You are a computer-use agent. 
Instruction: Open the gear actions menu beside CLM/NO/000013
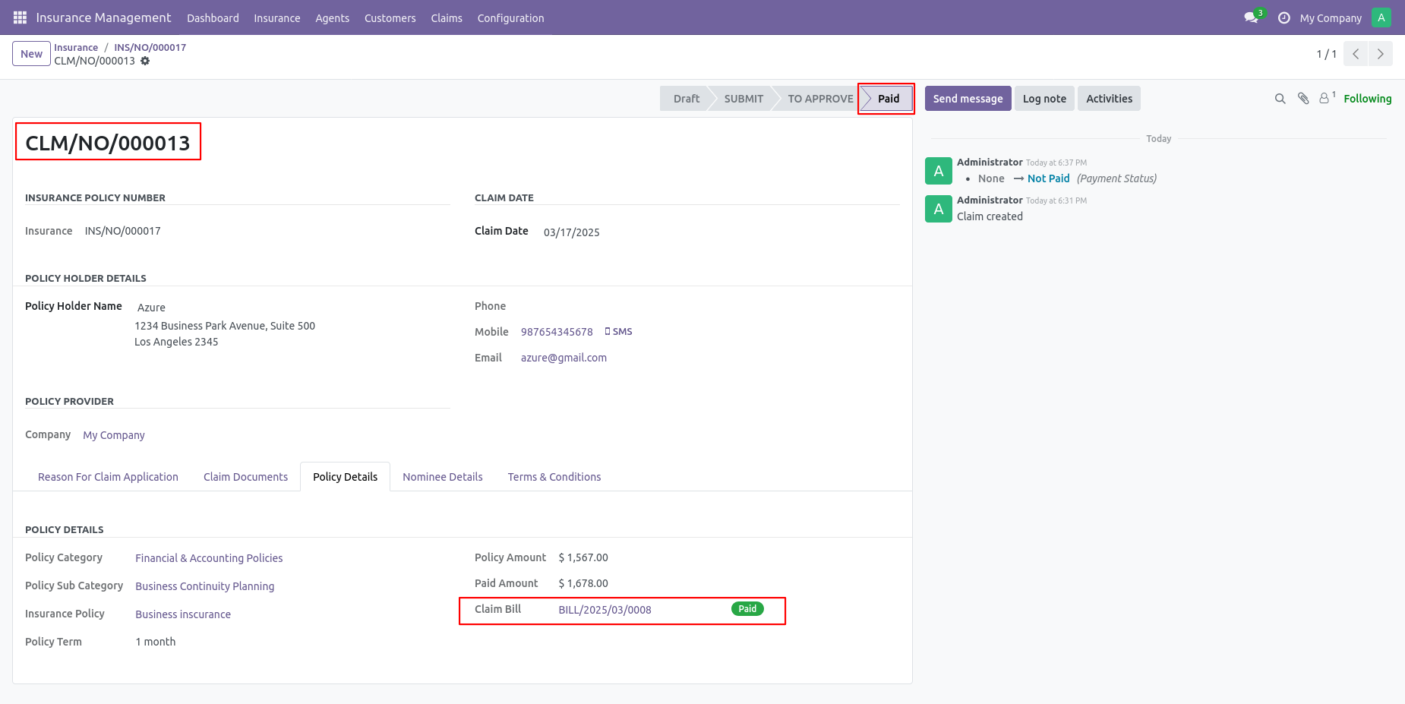pyautogui.click(x=145, y=61)
